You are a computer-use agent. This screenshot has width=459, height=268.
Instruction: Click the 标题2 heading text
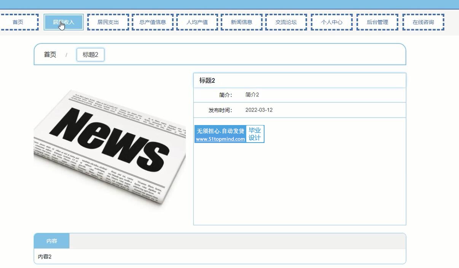coord(207,80)
